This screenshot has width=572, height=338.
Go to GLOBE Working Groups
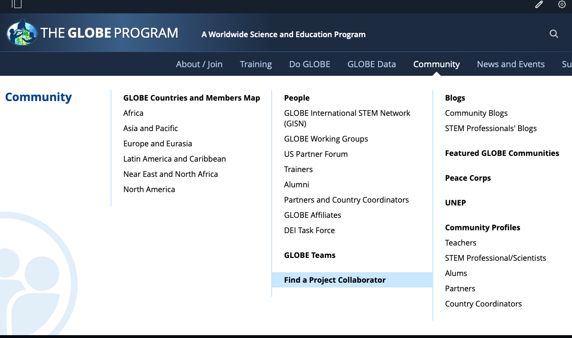pyautogui.click(x=326, y=139)
